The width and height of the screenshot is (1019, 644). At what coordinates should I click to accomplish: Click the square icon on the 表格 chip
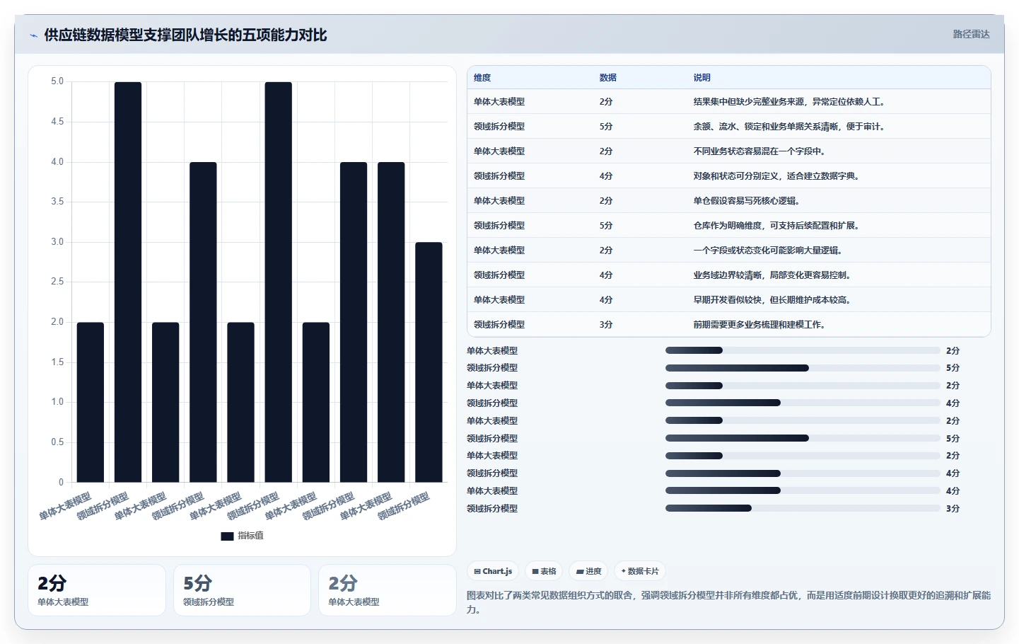[x=535, y=571]
